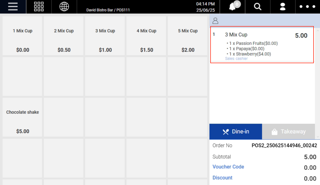Click the search magnifier icon
Image resolution: width=320 pixels, height=185 pixels.
tap(258, 7)
